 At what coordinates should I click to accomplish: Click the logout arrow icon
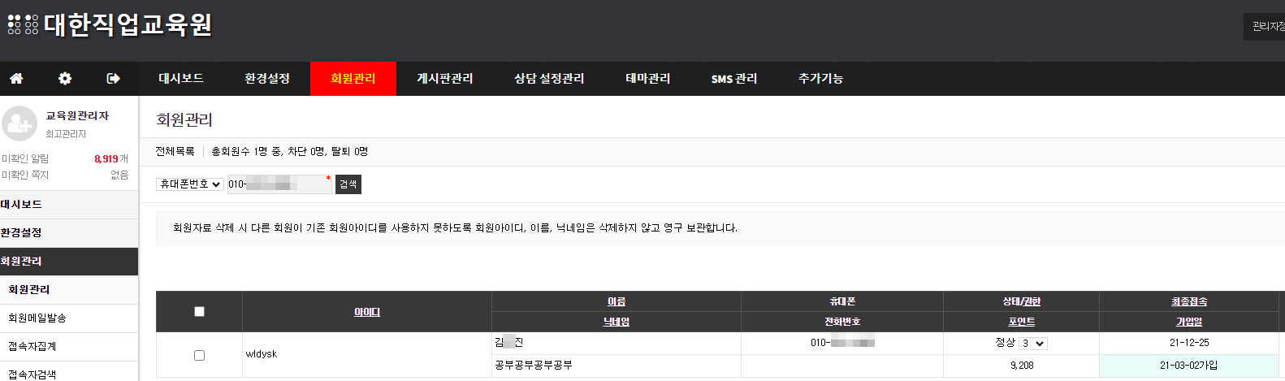pyautogui.click(x=113, y=79)
